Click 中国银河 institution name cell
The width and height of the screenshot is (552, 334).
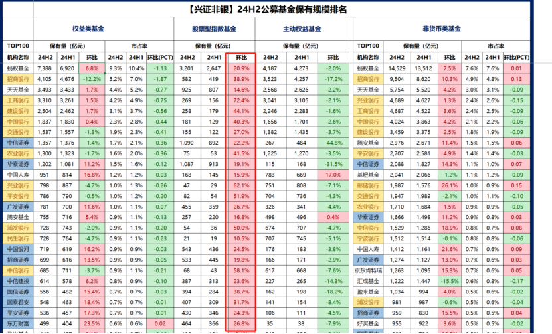[x=18, y=249]
